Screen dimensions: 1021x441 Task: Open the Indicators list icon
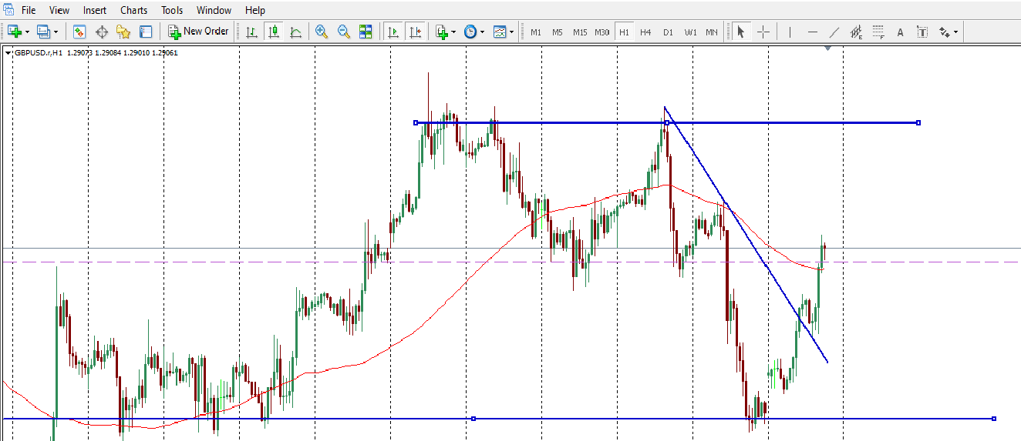tap(442, 32)
